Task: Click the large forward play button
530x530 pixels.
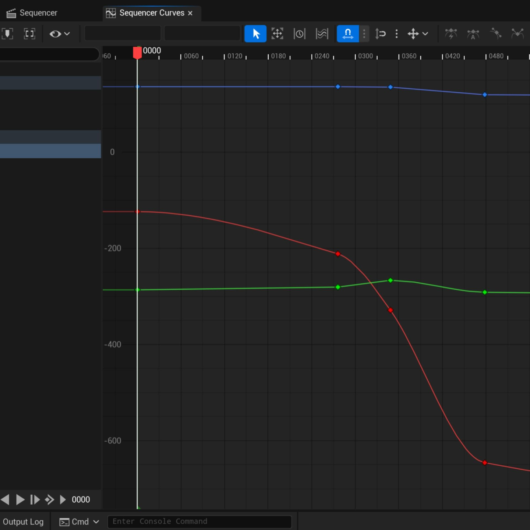Action: click(x=20, y=499)
